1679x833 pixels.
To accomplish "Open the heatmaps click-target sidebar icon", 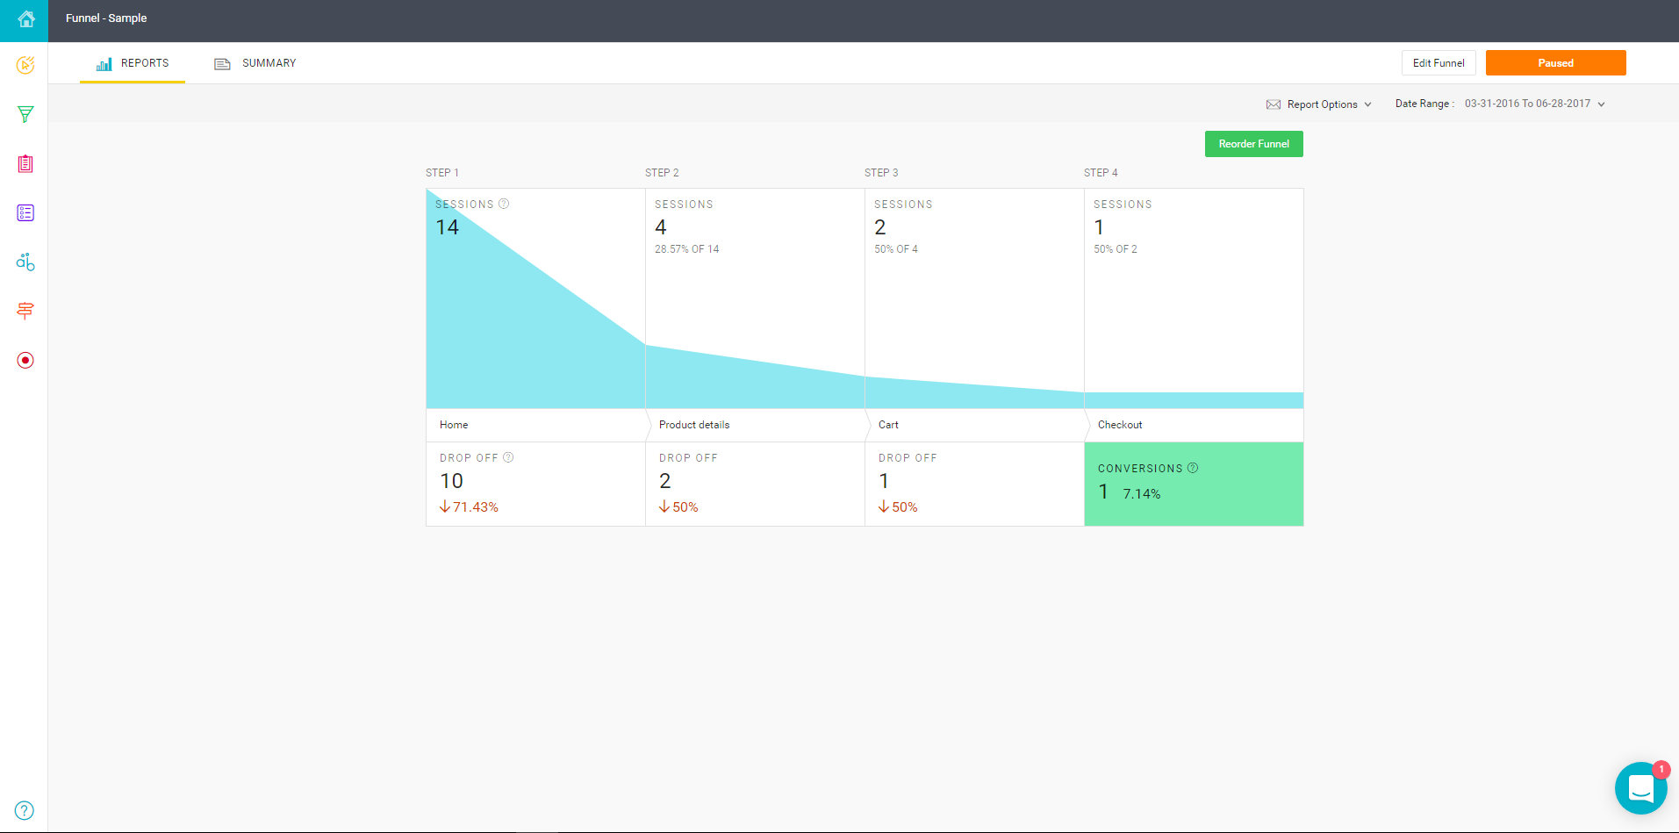I will point(25,65).
